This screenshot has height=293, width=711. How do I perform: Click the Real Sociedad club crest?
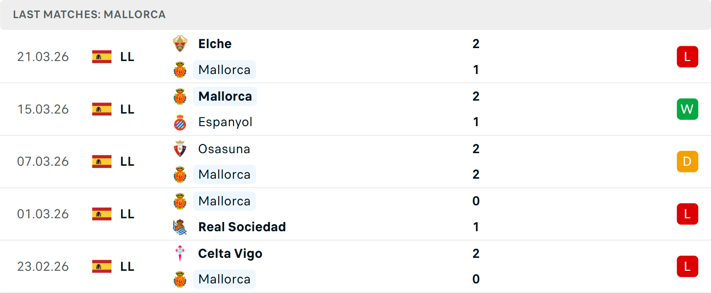click(180, 227)
